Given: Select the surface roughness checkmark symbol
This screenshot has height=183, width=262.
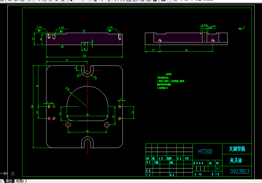Looking at the screenshot, I should tap(244, 28).
